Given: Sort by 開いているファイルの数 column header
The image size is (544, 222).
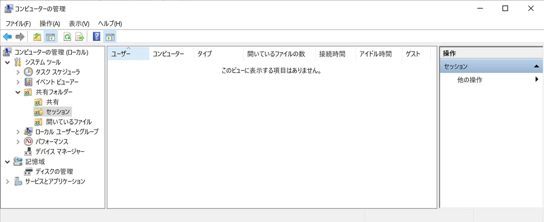Looking at the screenshot, I should coord(280,54).
